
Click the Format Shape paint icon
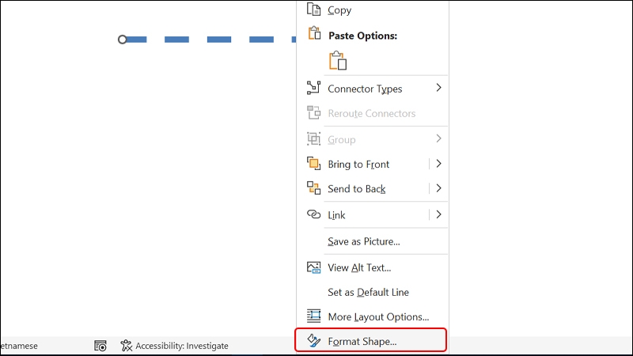(313, 341)
